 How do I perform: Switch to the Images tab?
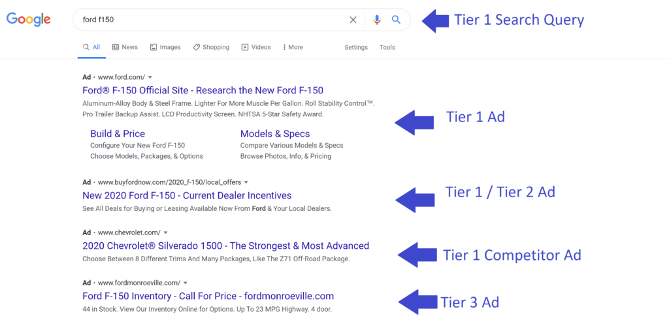(165, 47)
